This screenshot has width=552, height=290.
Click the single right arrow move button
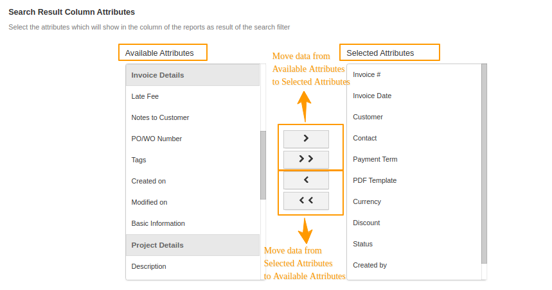(x=306, y=139)
